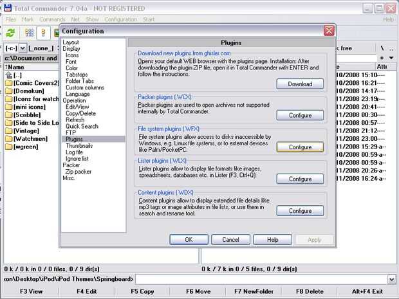Image resolution: width=399 pixels, height=299 pixels.
Task: Expand the drive [-c-] dropdown arrow
Action: coord(23,48)
